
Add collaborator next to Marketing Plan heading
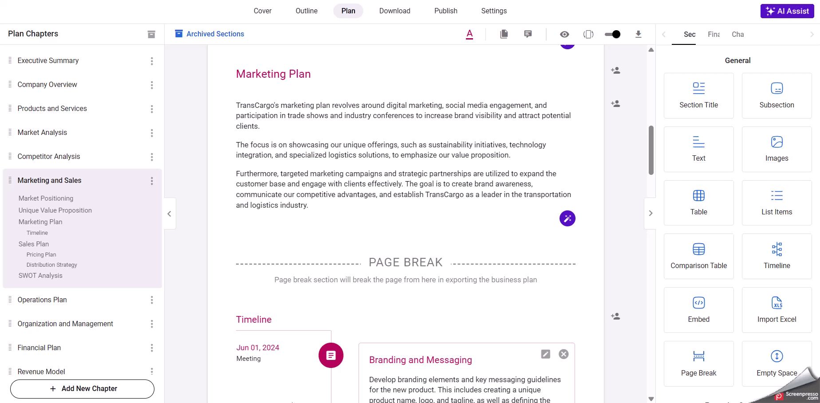(615, 70)
